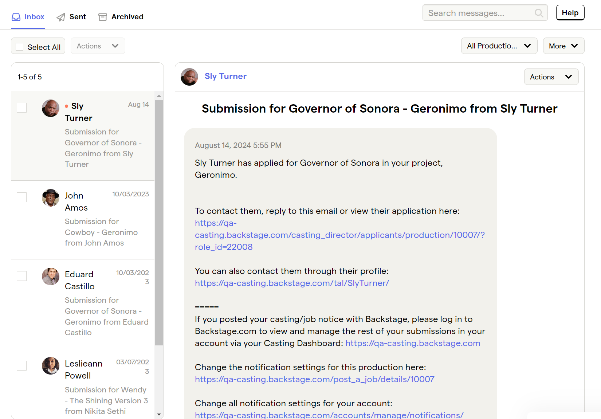Image resolution: width=601 pixels, height=419 pixels.
Task: Click the August 14, 2024 5:55 PM timestamp
Action: [x=238, y=145]
